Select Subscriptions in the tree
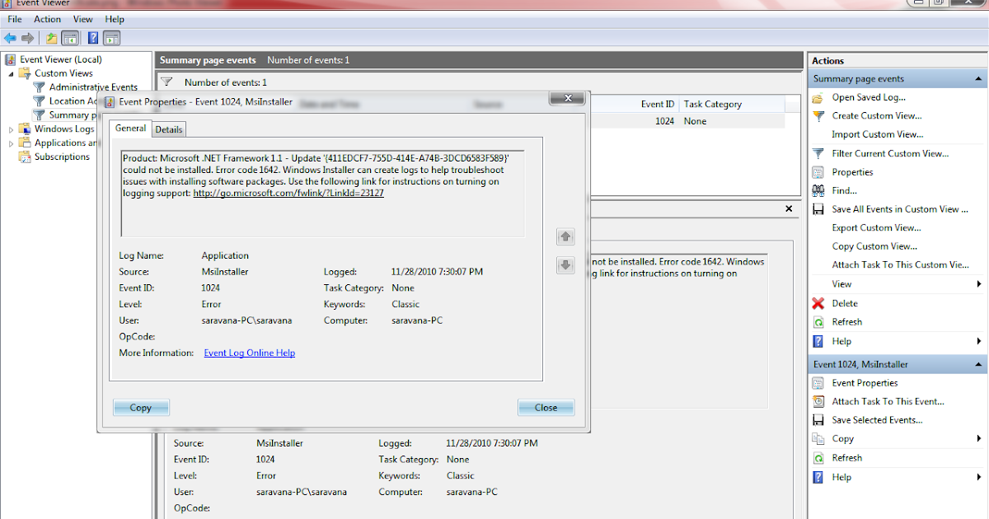The height and width of the screenshot is (519, 989). [x=62, y=157]
